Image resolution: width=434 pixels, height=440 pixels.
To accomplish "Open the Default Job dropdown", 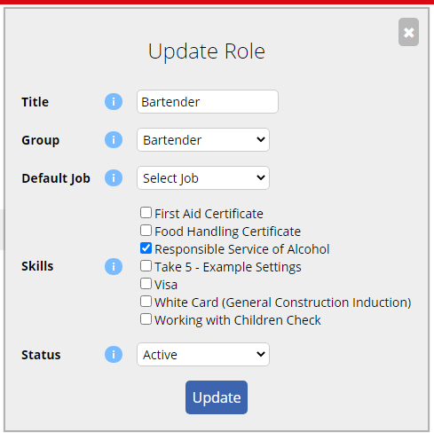I will tap(203, 178).
